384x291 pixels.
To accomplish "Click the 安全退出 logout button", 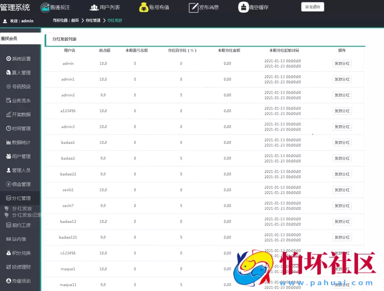I will 312,6.
